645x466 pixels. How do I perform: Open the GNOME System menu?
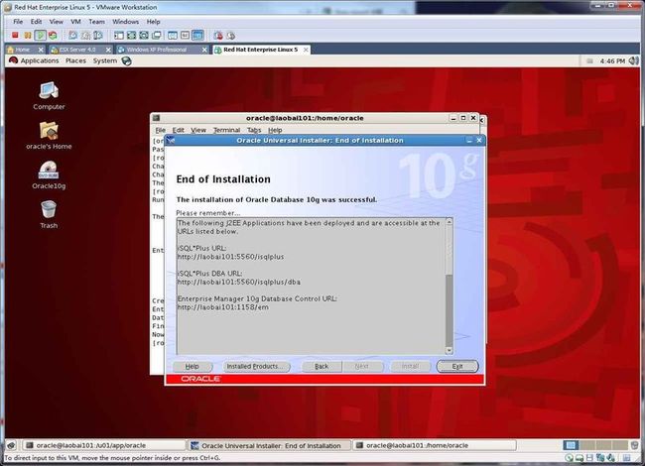105,60
